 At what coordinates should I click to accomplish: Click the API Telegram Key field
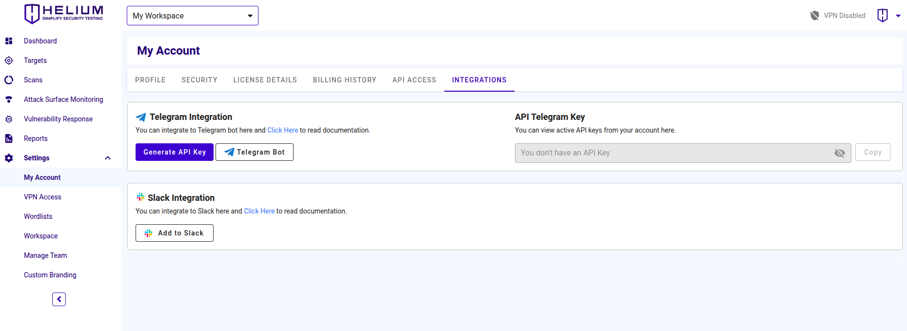click(683, 153)
